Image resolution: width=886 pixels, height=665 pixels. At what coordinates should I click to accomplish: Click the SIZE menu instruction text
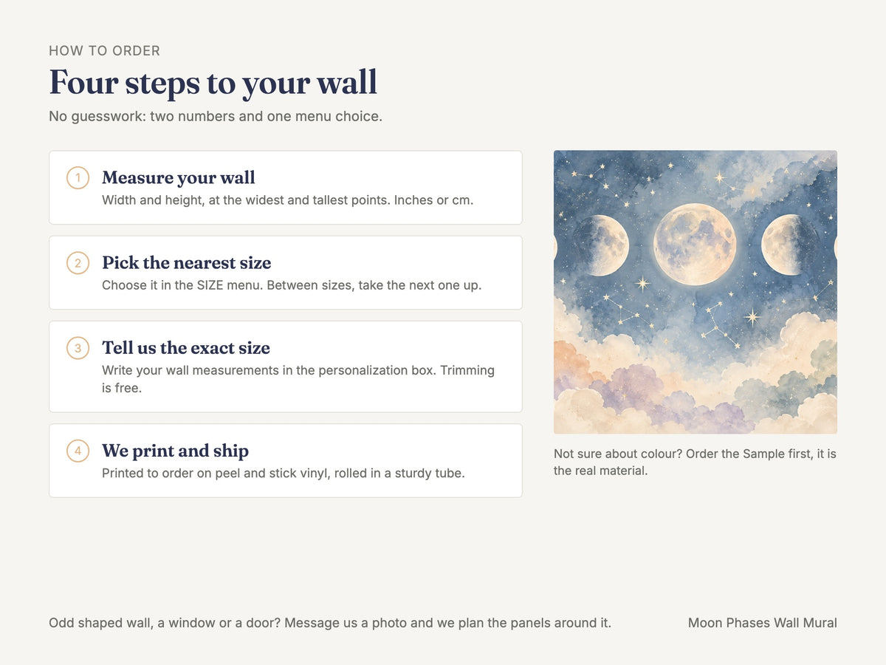[x=292, y=285]
